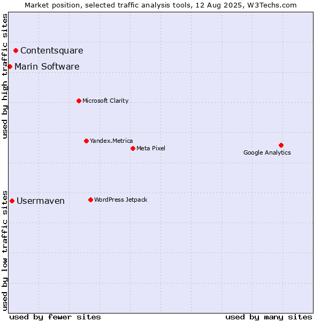321x321 pixels.
Task: Click the "Yandex.Metrica" label
Action: point(111,141)
